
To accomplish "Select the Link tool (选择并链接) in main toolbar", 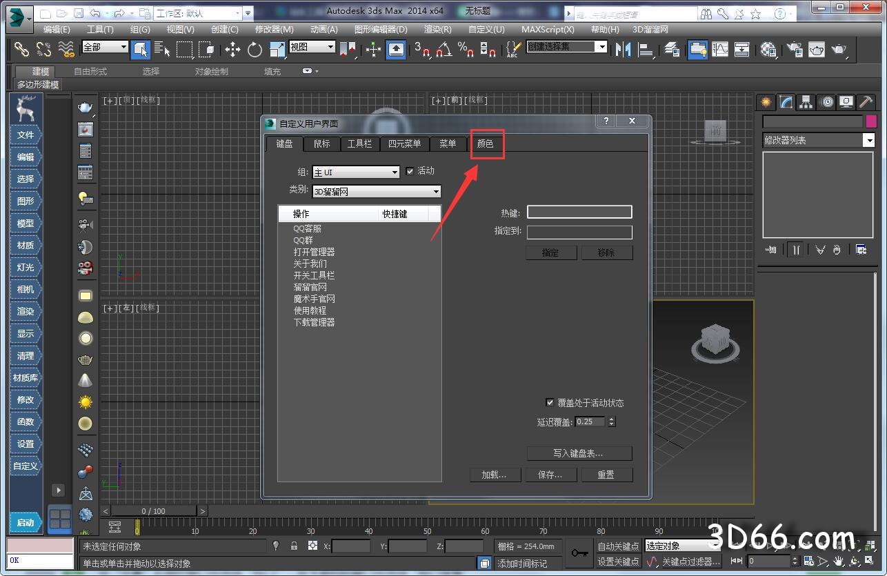I will pos(22,49).
